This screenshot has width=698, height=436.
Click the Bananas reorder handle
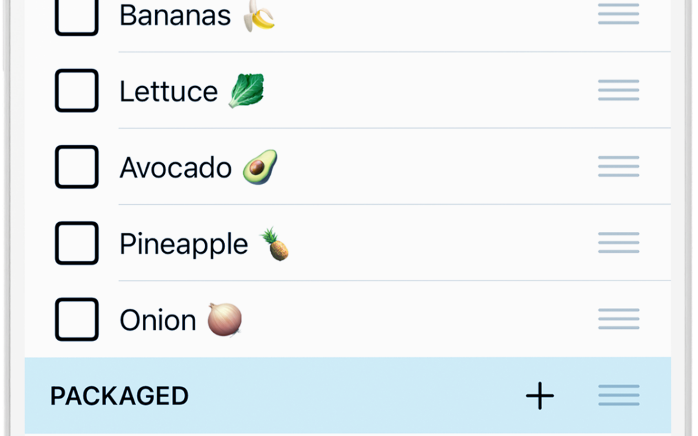point(619,14)
